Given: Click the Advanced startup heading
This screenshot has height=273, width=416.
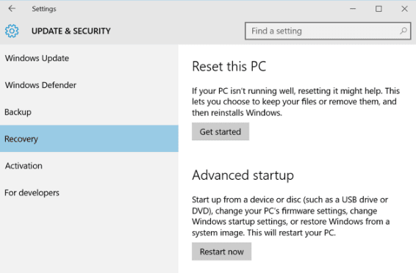Looking at the screenshot, I should [243, 175].
